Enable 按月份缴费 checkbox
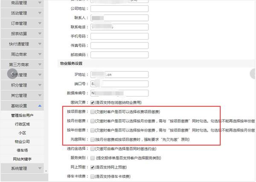 click(93, 121)
